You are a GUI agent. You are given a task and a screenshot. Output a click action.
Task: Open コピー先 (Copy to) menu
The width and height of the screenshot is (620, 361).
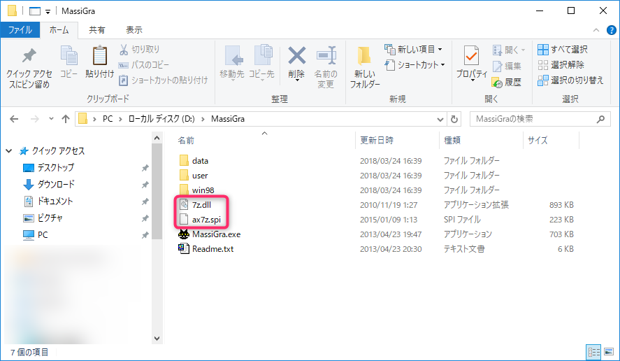pyautogui.click(x=261, y=62)
